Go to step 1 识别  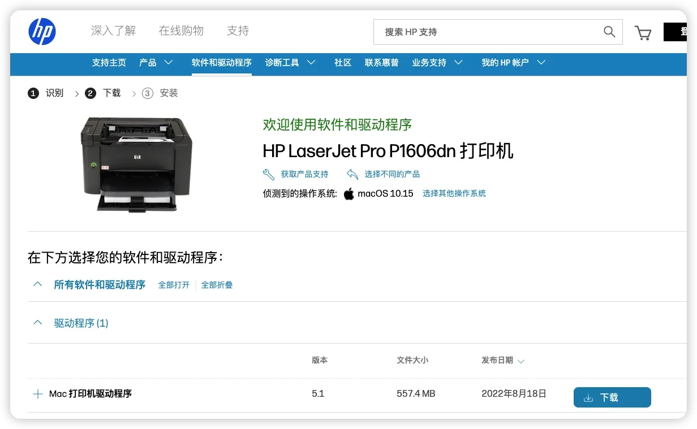coord(46,93)
